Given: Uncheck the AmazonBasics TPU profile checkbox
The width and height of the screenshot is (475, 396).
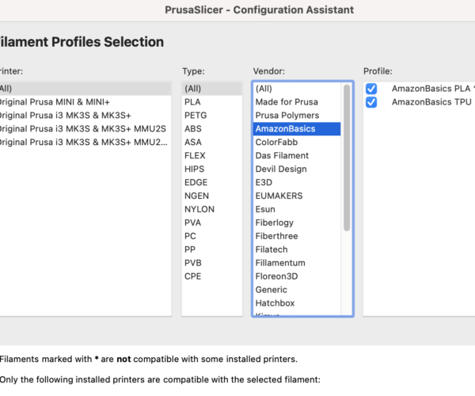Looking at the screenshot, I should tap(371, 102).
